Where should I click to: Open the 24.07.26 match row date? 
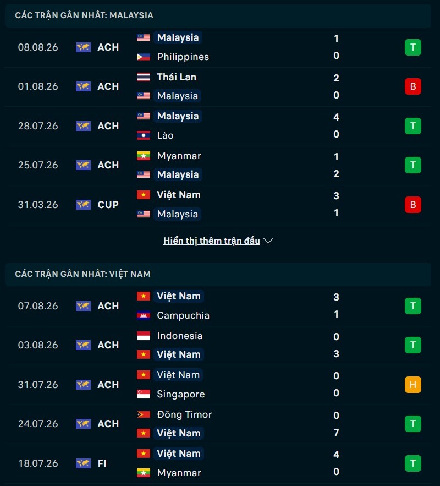(38, 424)
